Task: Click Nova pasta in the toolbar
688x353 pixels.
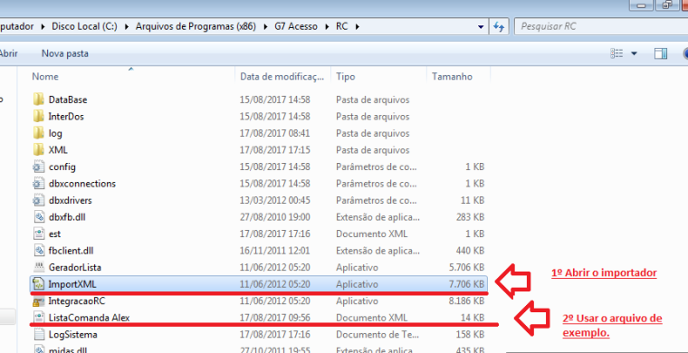Action: pyautogui.click(x=65, y=53)
